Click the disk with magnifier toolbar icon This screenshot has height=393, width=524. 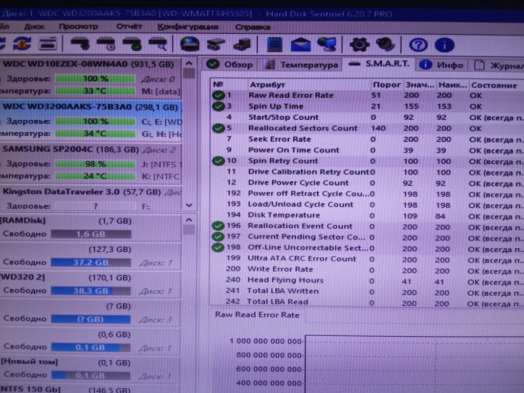(158, 44)
